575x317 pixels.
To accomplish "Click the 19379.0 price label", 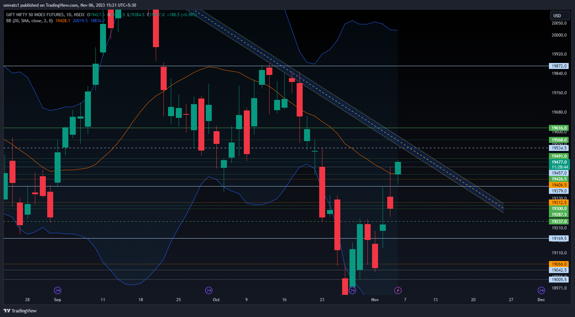I will [559, 191].
